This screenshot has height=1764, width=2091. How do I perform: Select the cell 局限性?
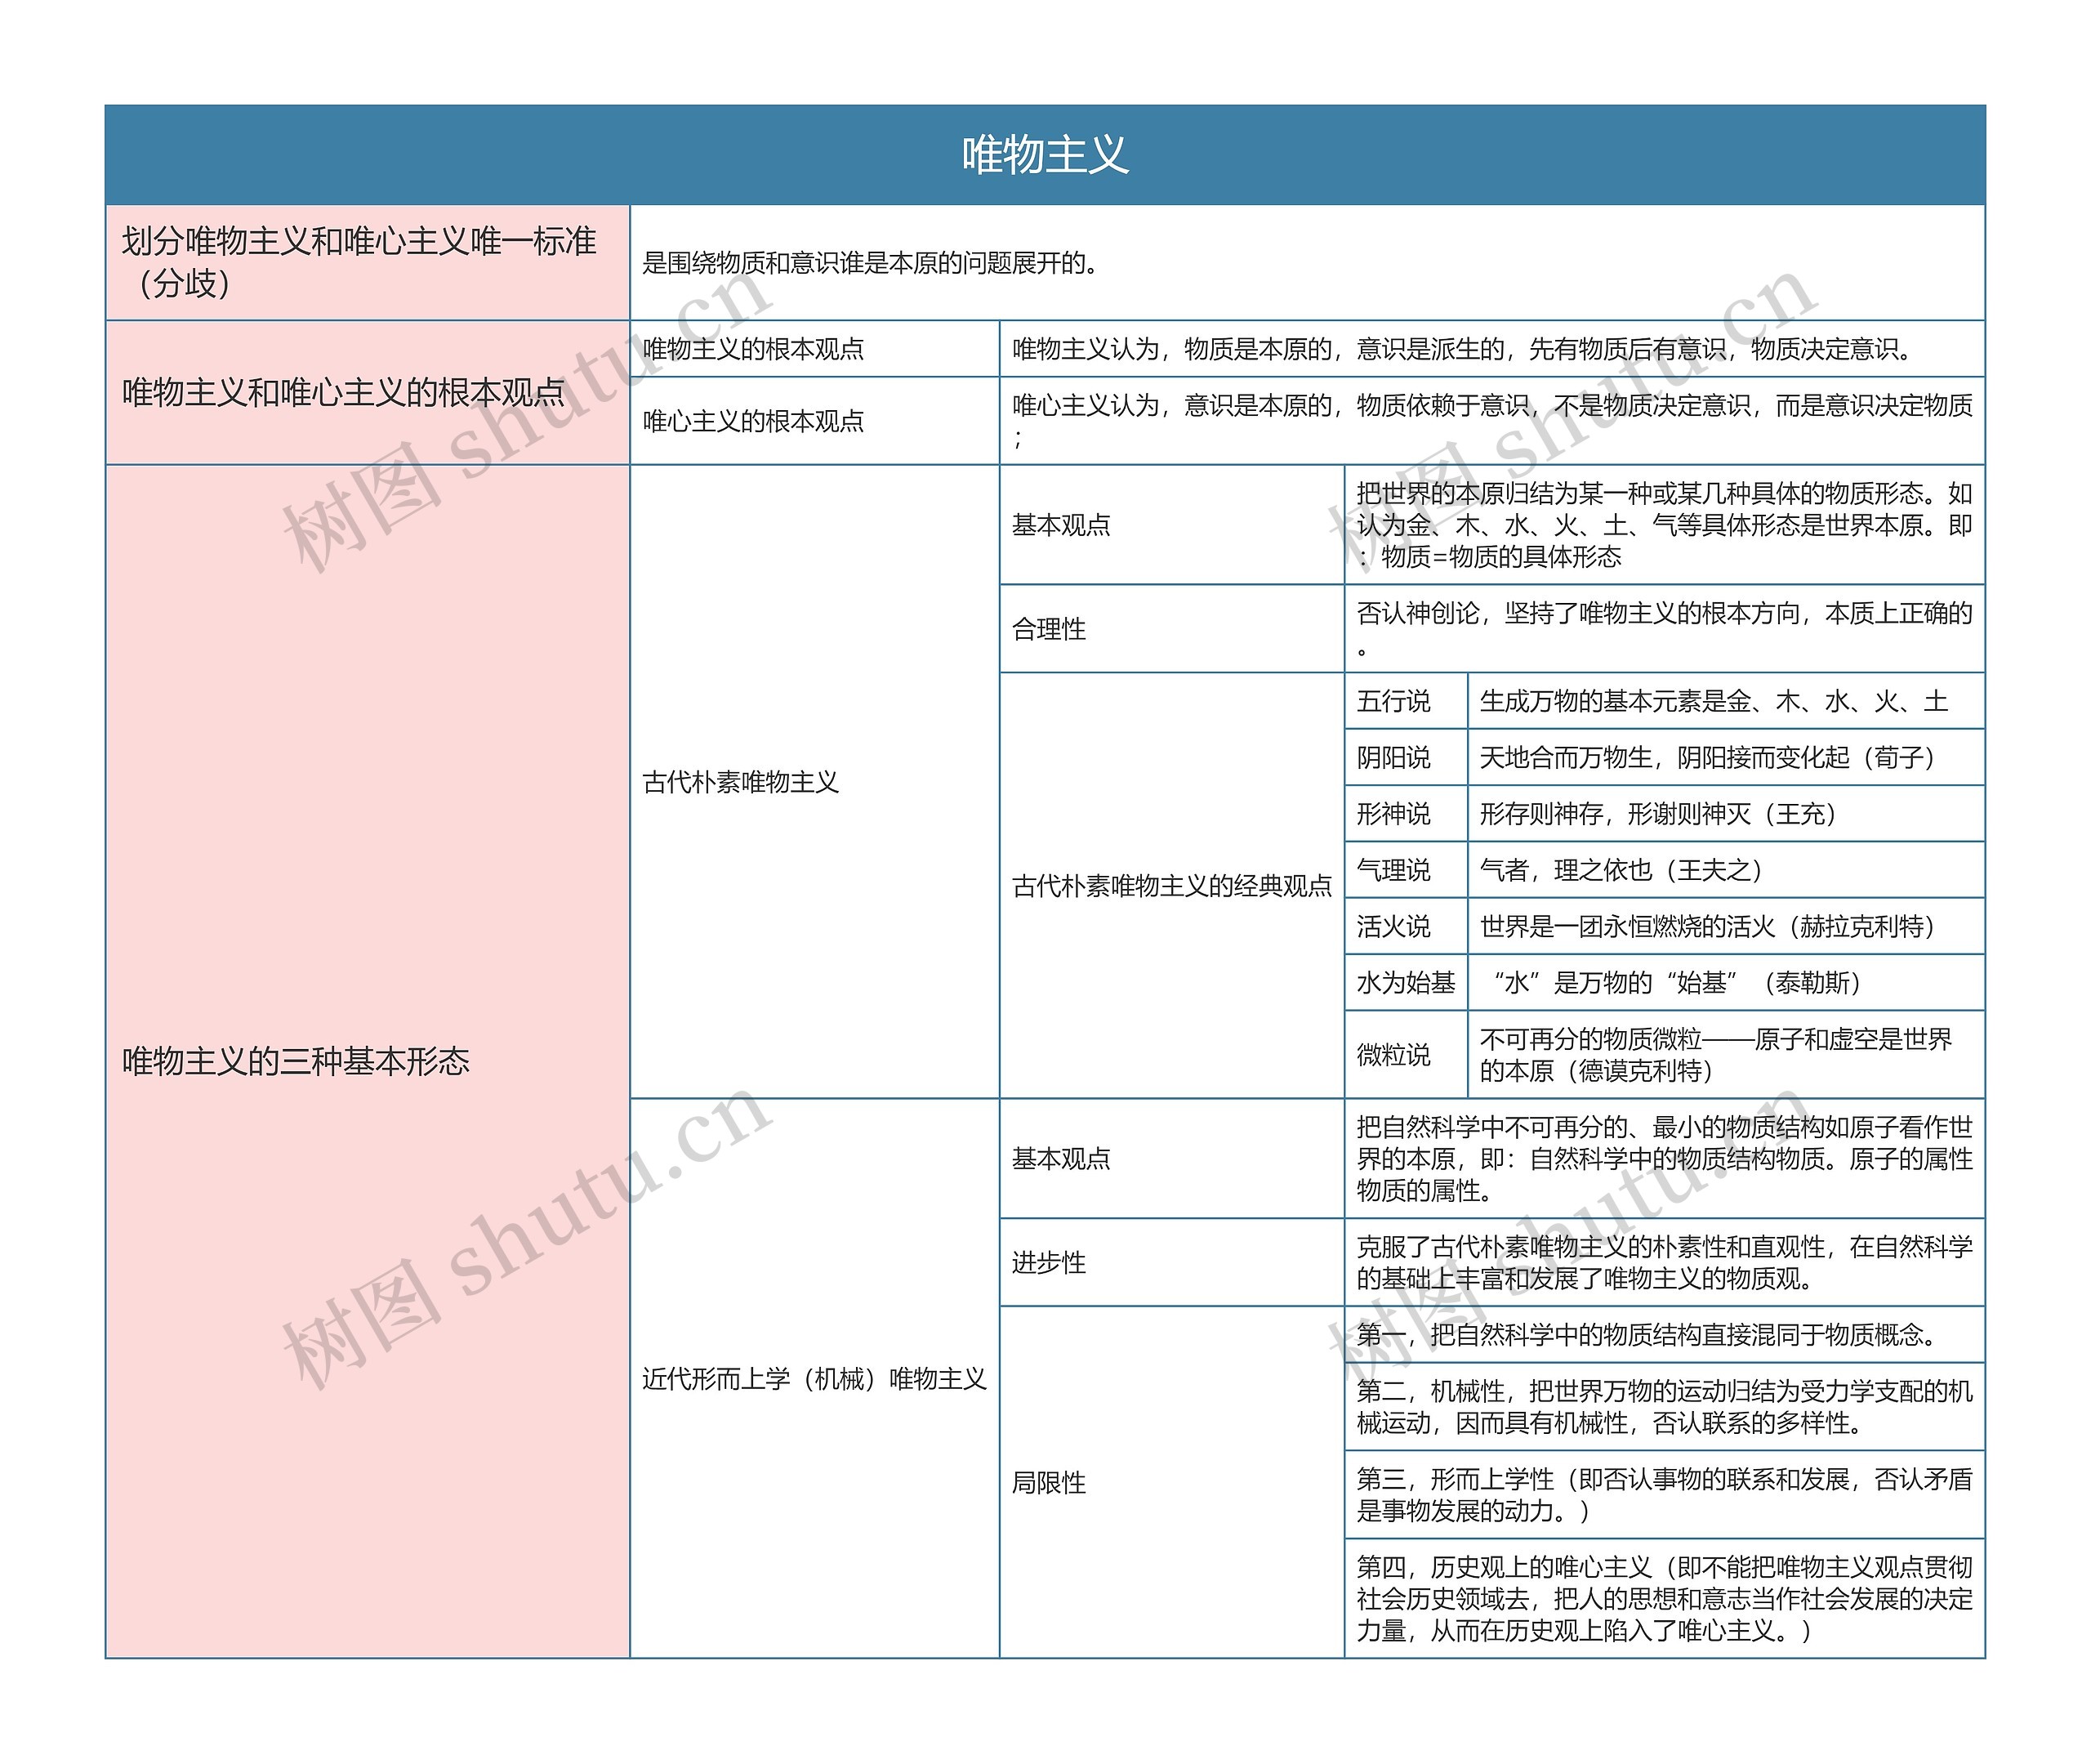click(1171, 1482)
